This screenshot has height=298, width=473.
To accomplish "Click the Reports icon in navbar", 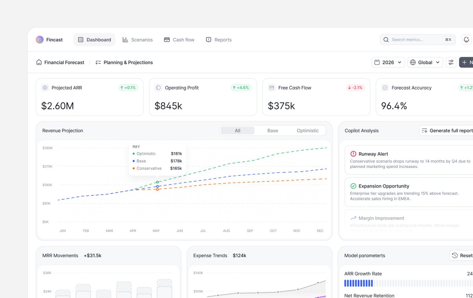I will [209, 39].
